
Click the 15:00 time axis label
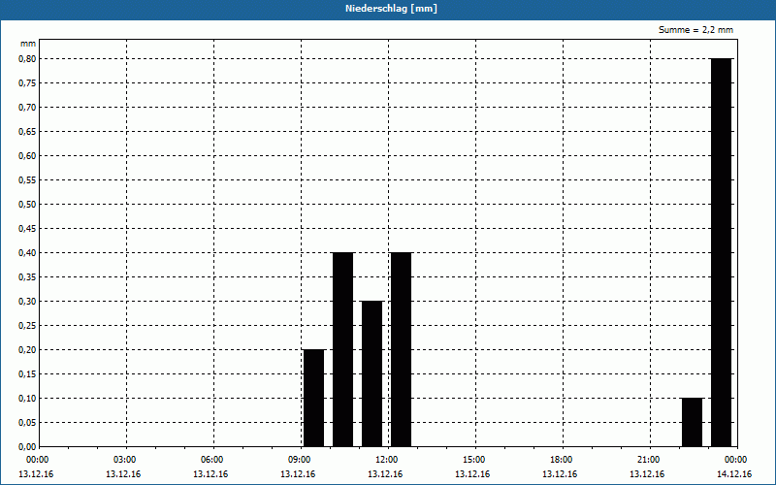pyautogui.click(x=475, y=460)
